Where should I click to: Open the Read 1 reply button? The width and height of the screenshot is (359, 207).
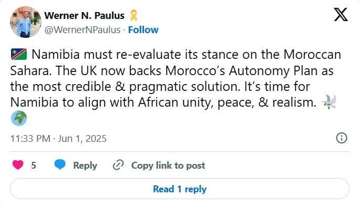pos(180,189)
